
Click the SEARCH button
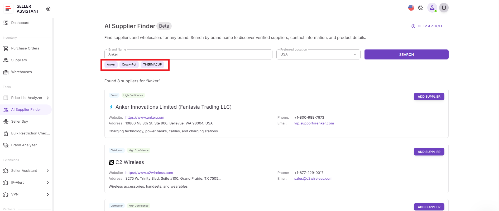(x=406, y=54)
